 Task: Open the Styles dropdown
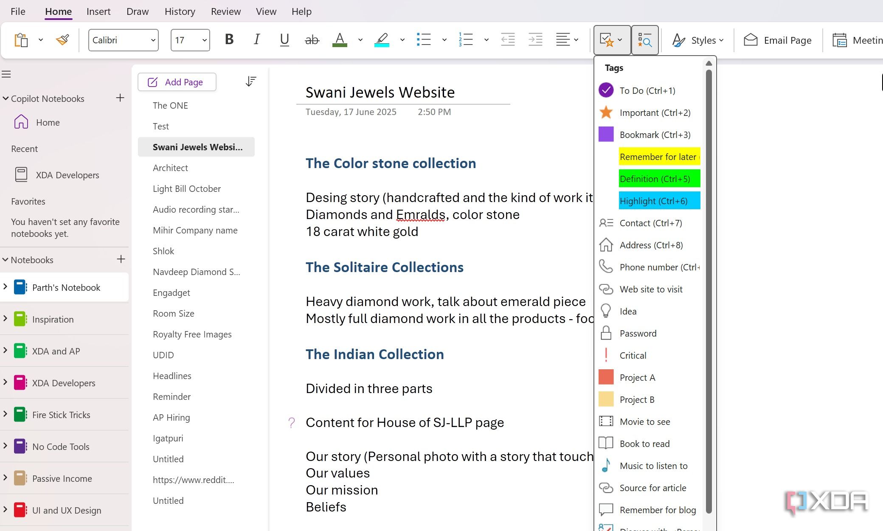[698, 40]
